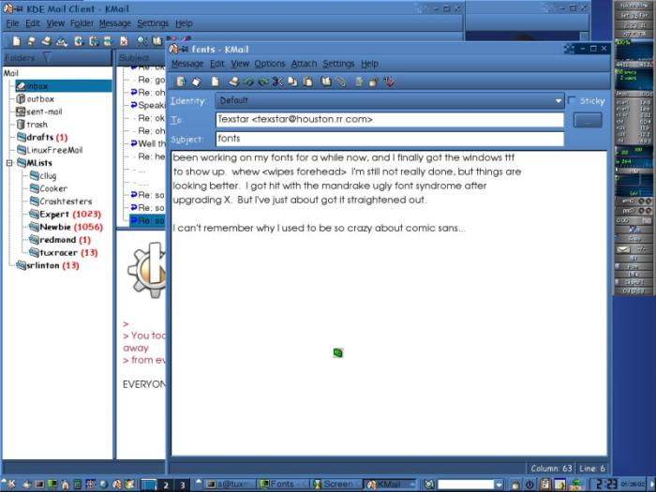This screenshot has height=492, width=656.
Task: Select outbox folder
Action: (x=36, y=98)
